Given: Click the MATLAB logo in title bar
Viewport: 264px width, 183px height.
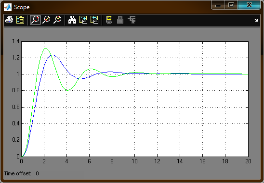Looking at the screenshot, I should pos(8,7).
